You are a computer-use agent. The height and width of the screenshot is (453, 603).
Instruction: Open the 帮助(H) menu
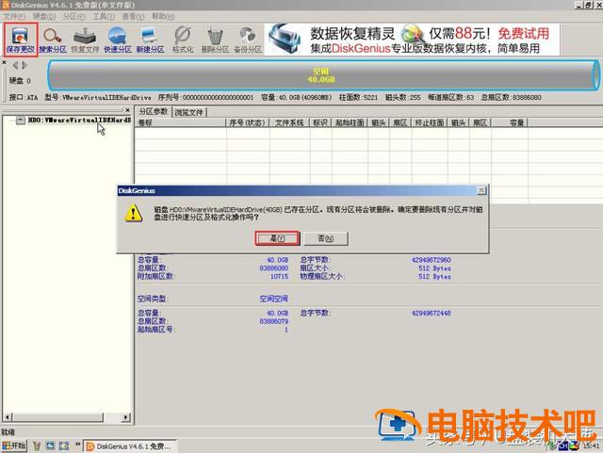coord(163,16)
